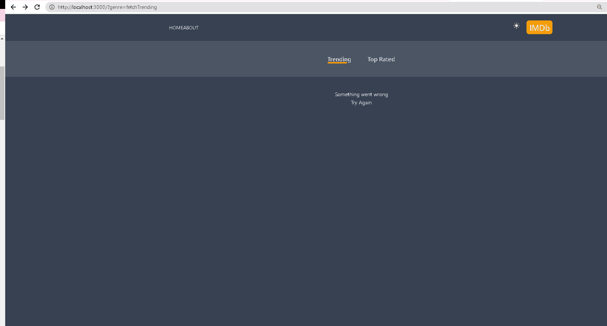Reload the page with the refresh icon
Image resolution: width=607 pixels, height=326 pixels.
[37, 7]
